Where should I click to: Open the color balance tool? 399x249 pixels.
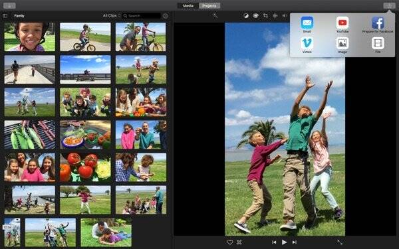(x=246, y=16)
